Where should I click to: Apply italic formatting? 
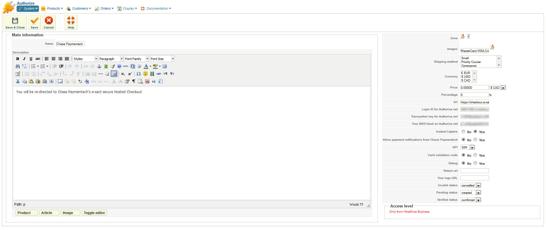point(24,59)
